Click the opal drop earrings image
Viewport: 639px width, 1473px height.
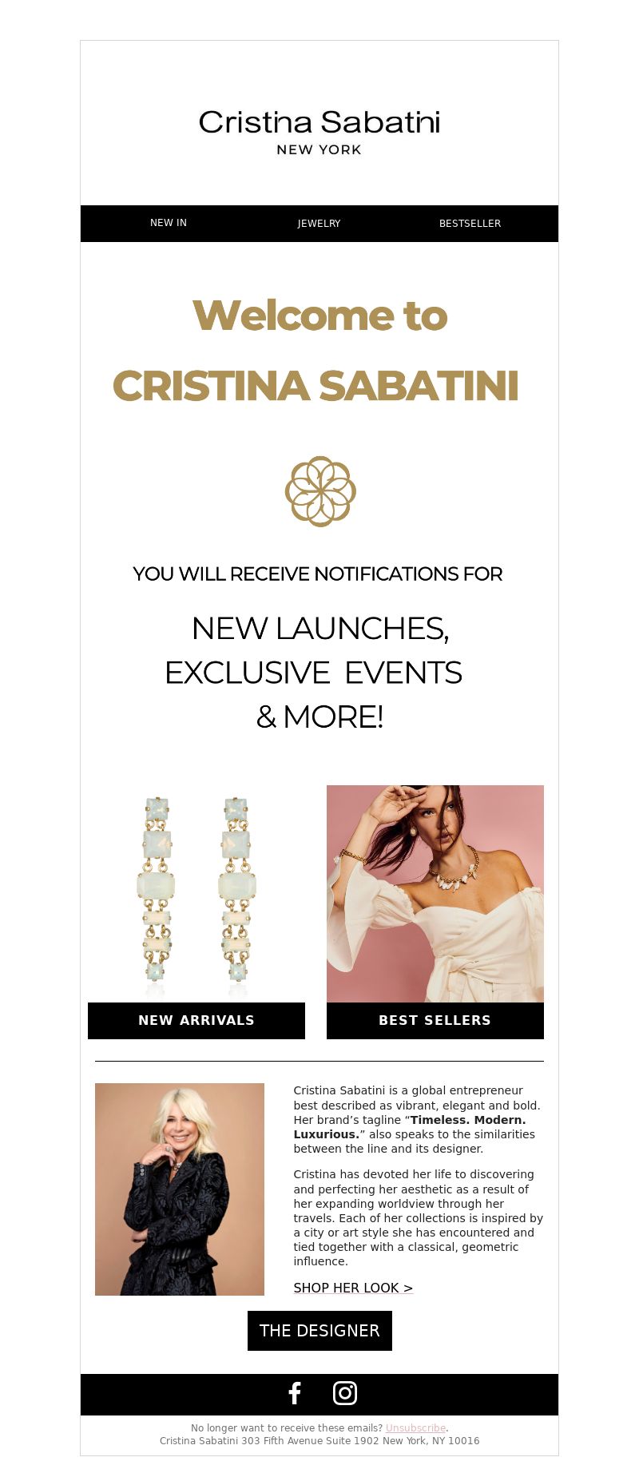click(196, 894)
